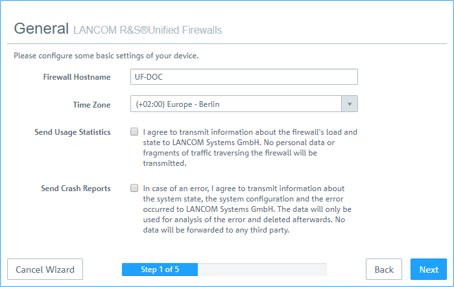
Task: Click the 'Please configure some basic settings' text
Action: (106, 56)
